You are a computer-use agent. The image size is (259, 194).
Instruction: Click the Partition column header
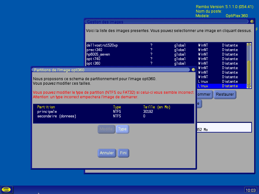[46, 107]
